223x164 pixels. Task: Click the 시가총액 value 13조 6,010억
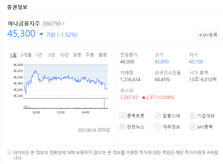click(x=203, y=79)
